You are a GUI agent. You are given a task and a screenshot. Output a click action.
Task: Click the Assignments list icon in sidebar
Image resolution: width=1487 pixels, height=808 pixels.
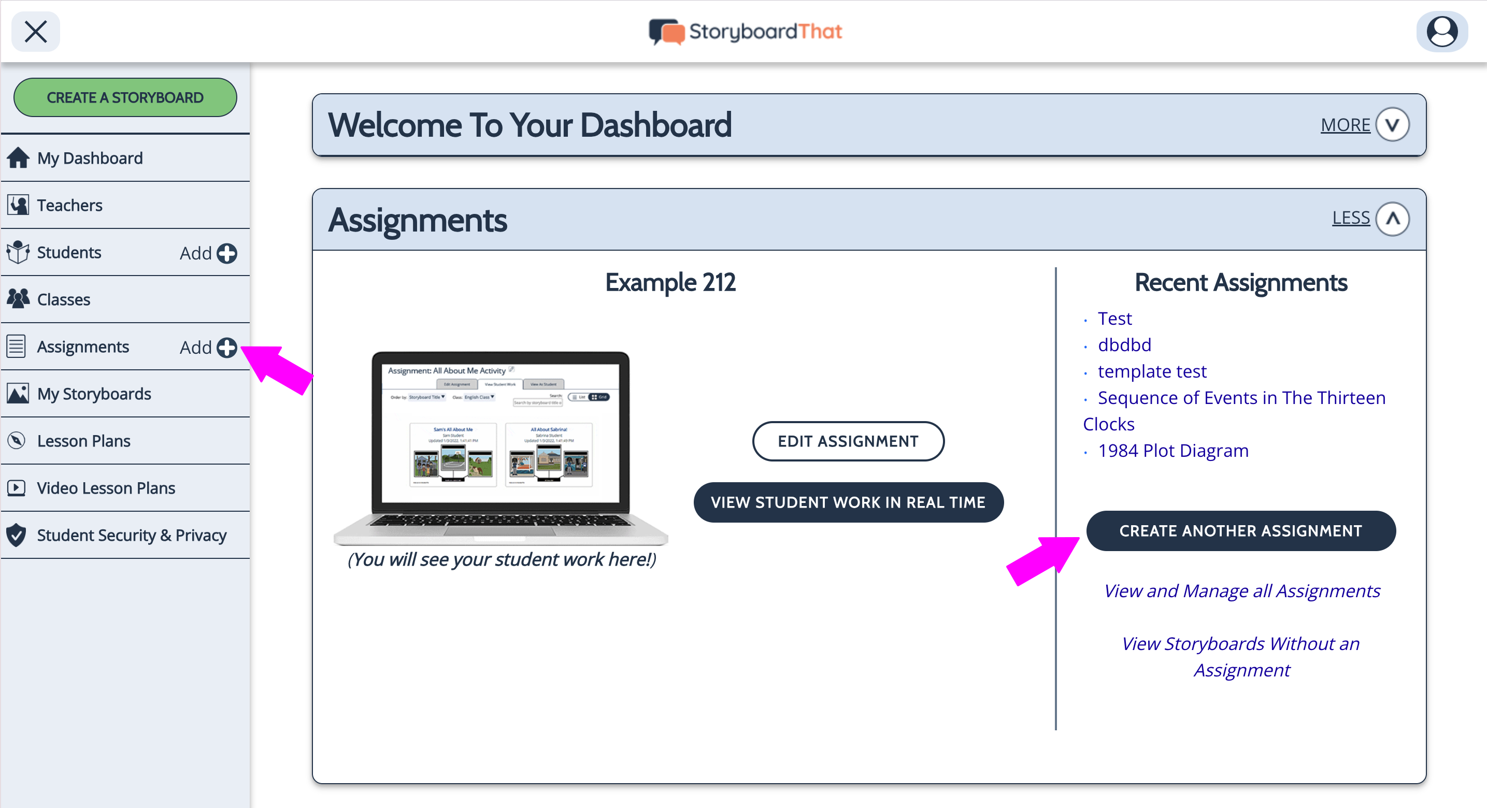pos(17,347)
